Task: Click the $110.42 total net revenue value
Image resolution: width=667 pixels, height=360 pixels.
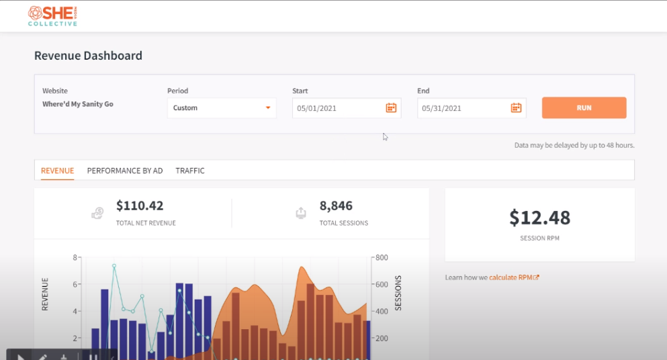Action: click(140, 206)
